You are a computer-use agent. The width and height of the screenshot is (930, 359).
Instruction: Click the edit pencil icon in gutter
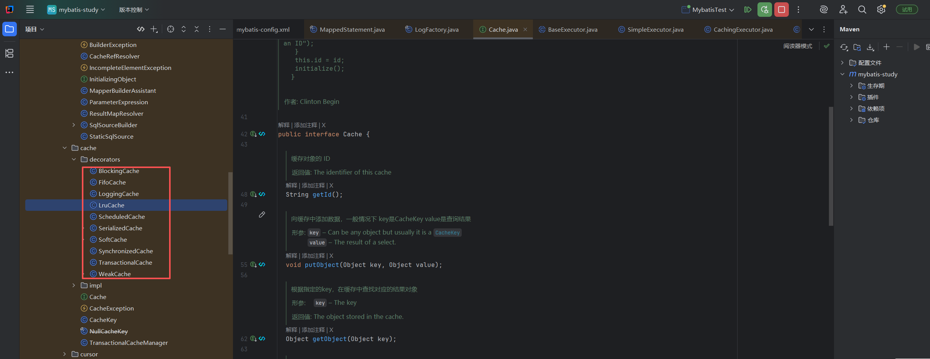(262, 215)
